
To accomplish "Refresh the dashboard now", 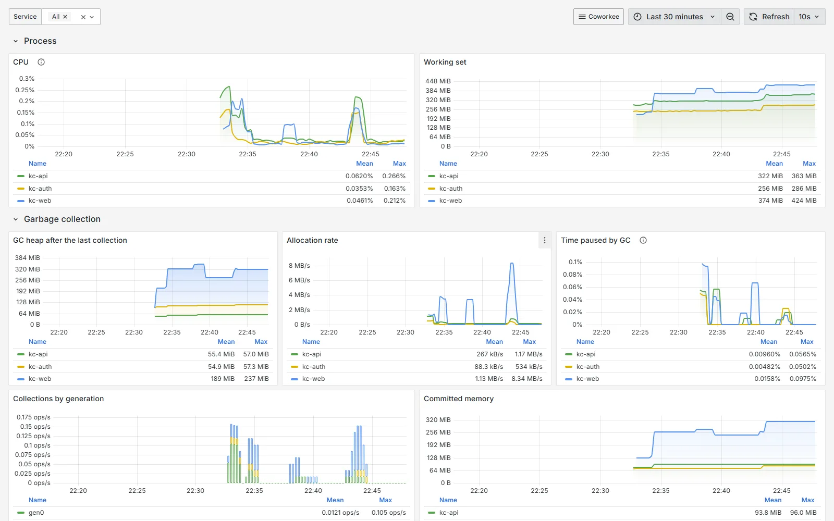I will [769, 17].
